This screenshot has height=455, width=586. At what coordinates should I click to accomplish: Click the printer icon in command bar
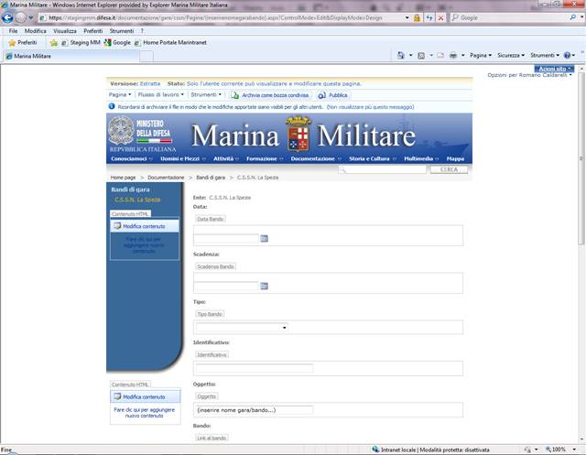[x=453, y=56]
